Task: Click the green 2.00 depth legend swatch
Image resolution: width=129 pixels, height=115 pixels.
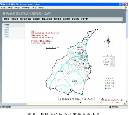Action: [x=106, y=86]
